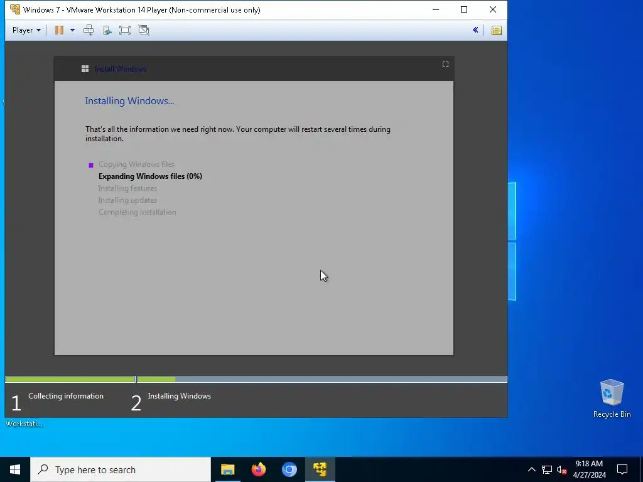Enter full screen mode with the toolbar icon
Screen dimensions: 643x482
pos(125,30)
